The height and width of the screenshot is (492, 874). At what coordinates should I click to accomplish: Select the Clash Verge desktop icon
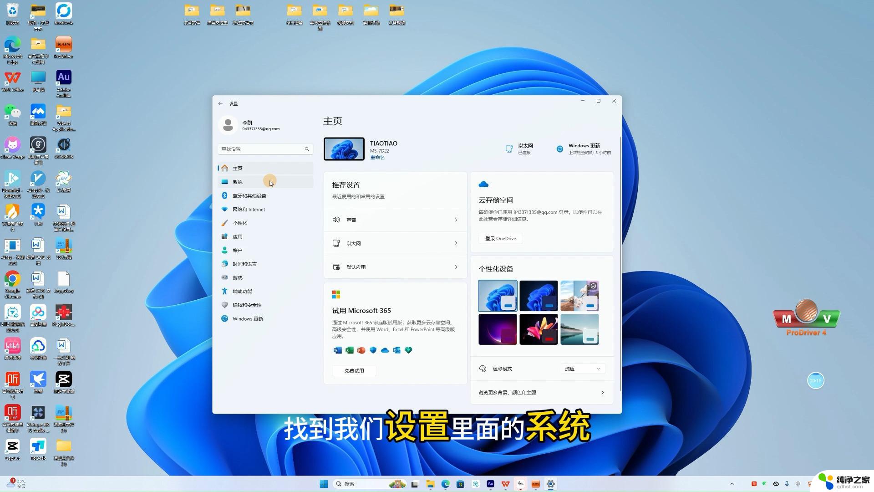click(x=13, y=148)
